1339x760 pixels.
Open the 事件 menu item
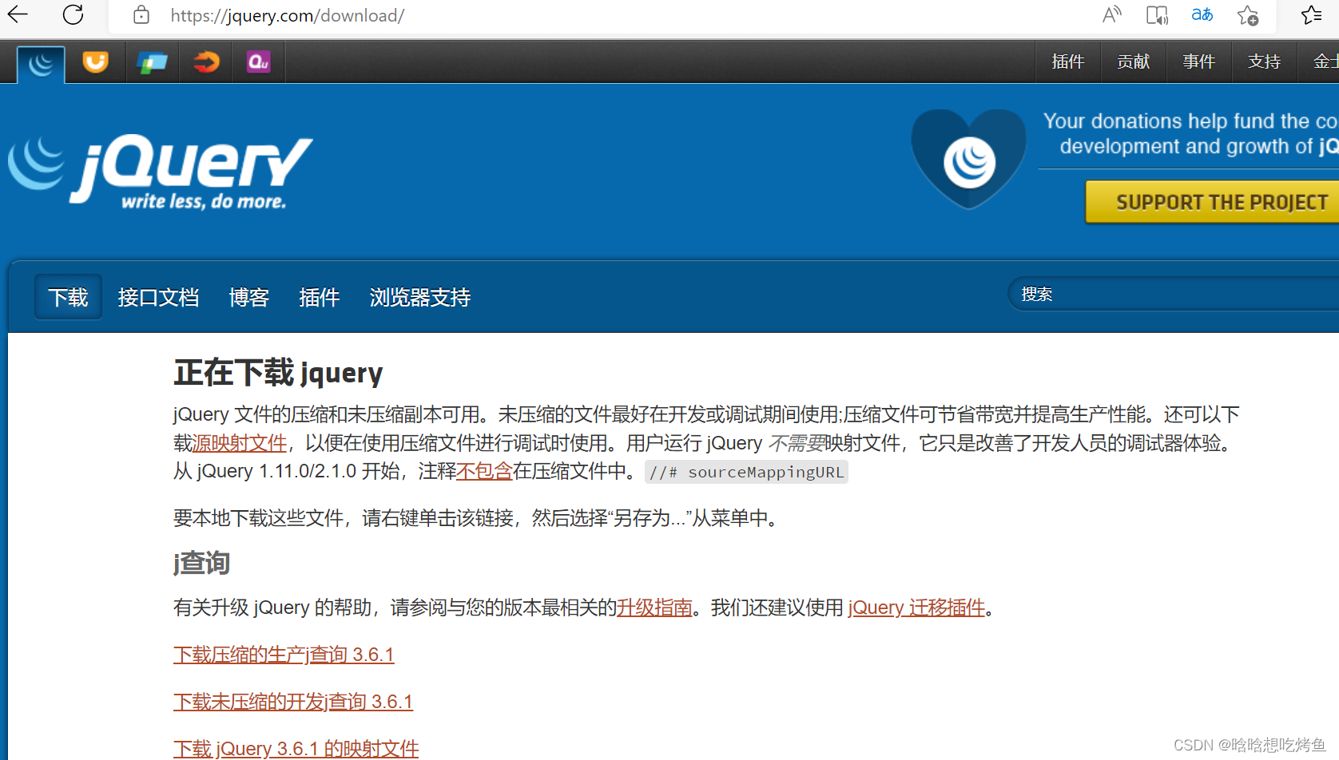(1198, 61)
